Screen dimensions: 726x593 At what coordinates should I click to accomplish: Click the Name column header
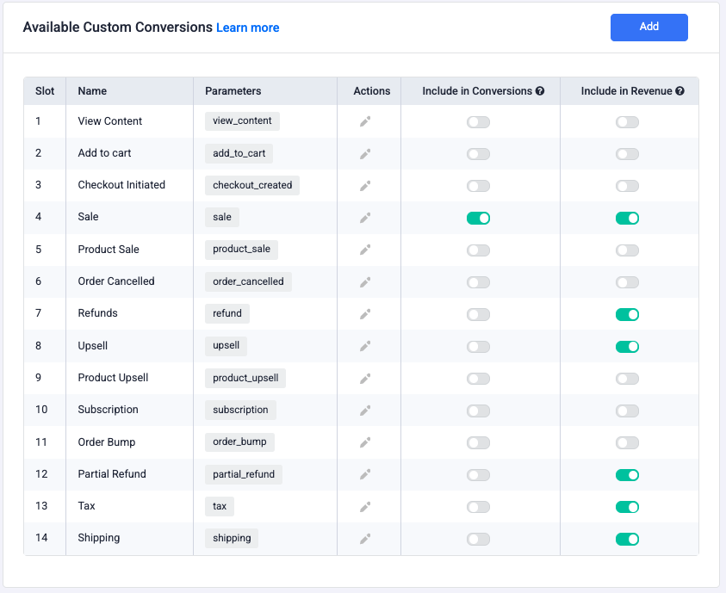coord(92,91)
